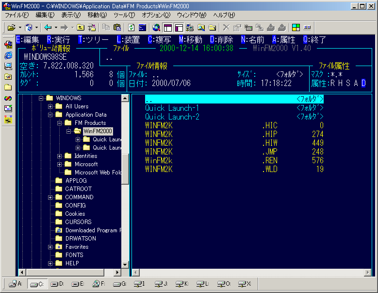Open the blue console window icon
Image resolution: width=378 pixels, height=293 pixels.
143,28
